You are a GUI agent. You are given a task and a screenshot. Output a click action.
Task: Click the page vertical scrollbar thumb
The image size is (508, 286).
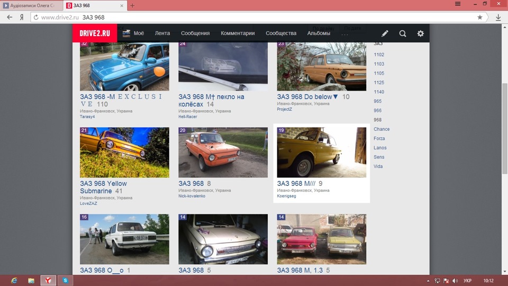click(x=505, y=129)
